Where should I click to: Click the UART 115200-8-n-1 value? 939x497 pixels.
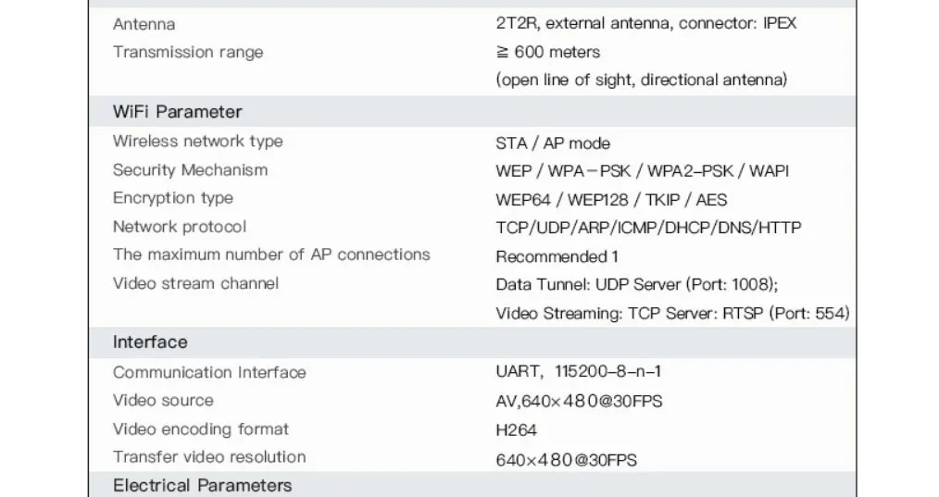[579, 371]
